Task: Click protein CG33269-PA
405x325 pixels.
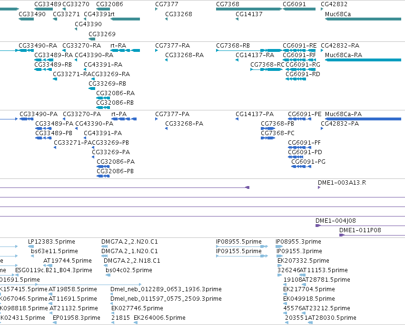Action: [x=111, y=152]
